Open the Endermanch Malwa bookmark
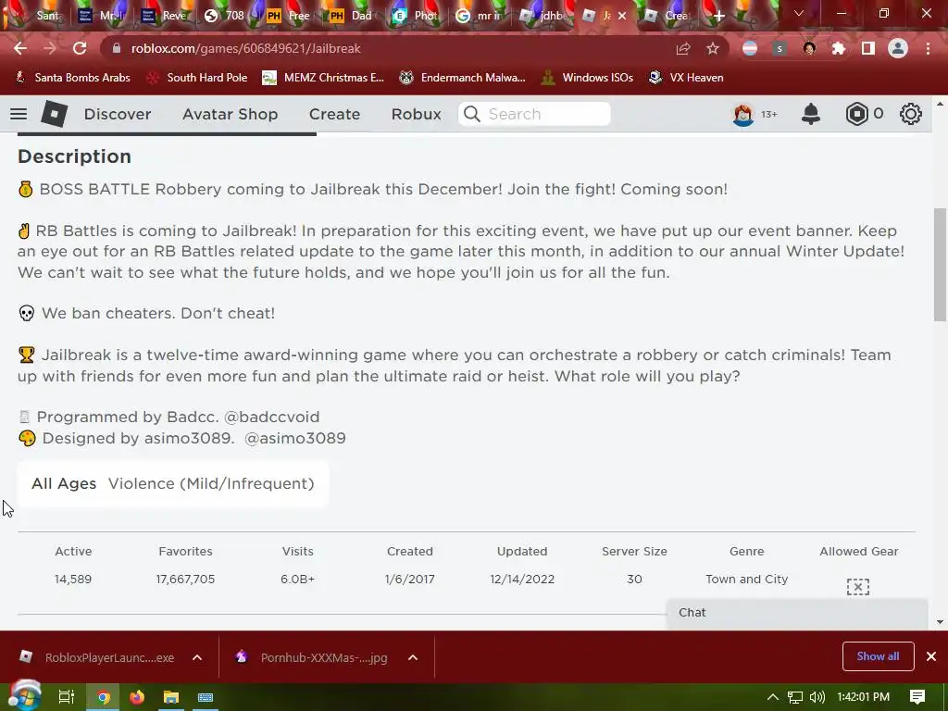 [463, 78]
